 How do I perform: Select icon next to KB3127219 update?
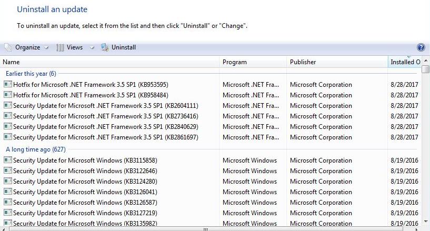(8, 213)
